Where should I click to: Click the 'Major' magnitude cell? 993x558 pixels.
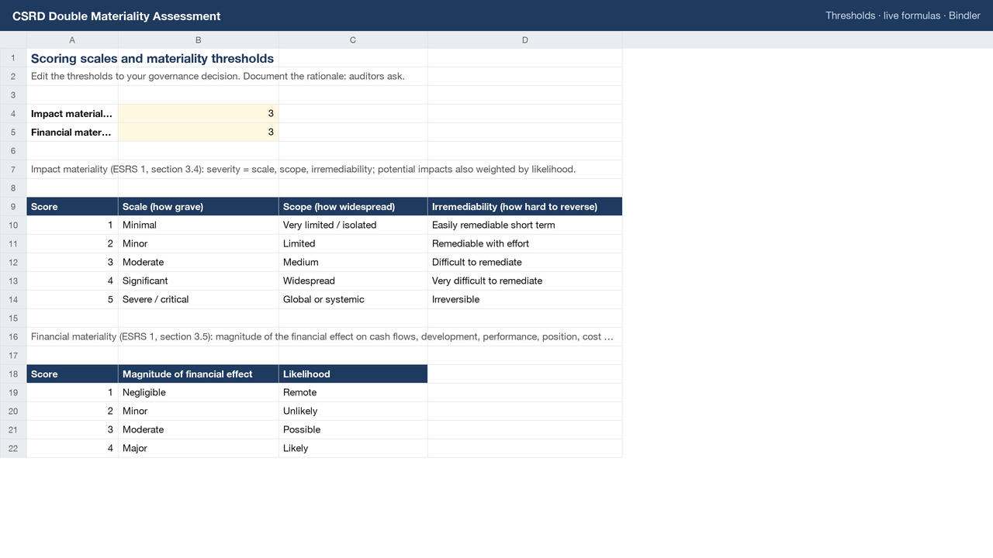tap(199, 449)
